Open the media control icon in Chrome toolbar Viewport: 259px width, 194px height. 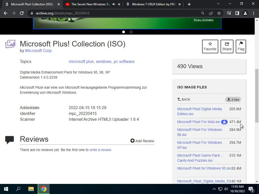click(x=229, y=13)
